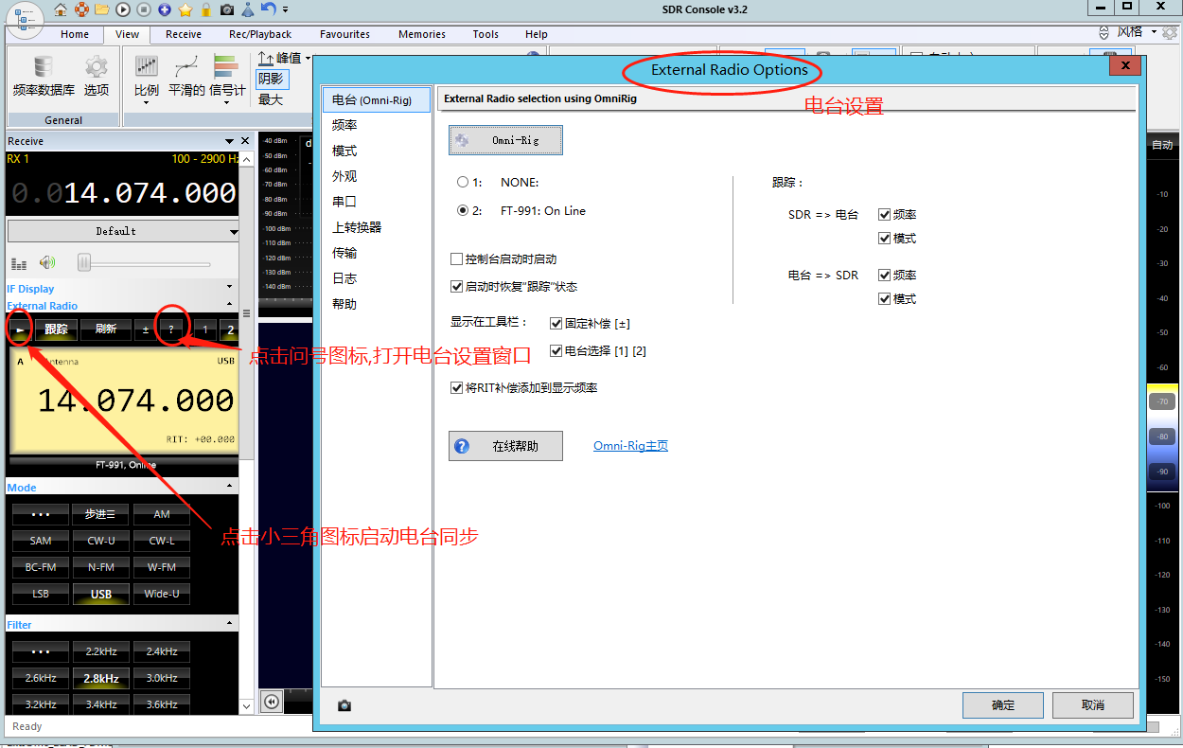Start the radio with the play icon

tap(123, 9)
